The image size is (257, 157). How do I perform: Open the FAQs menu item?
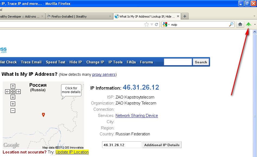[131, 62]
